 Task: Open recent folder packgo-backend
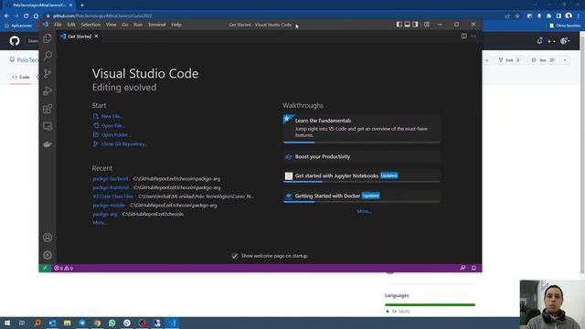(110, 179)
